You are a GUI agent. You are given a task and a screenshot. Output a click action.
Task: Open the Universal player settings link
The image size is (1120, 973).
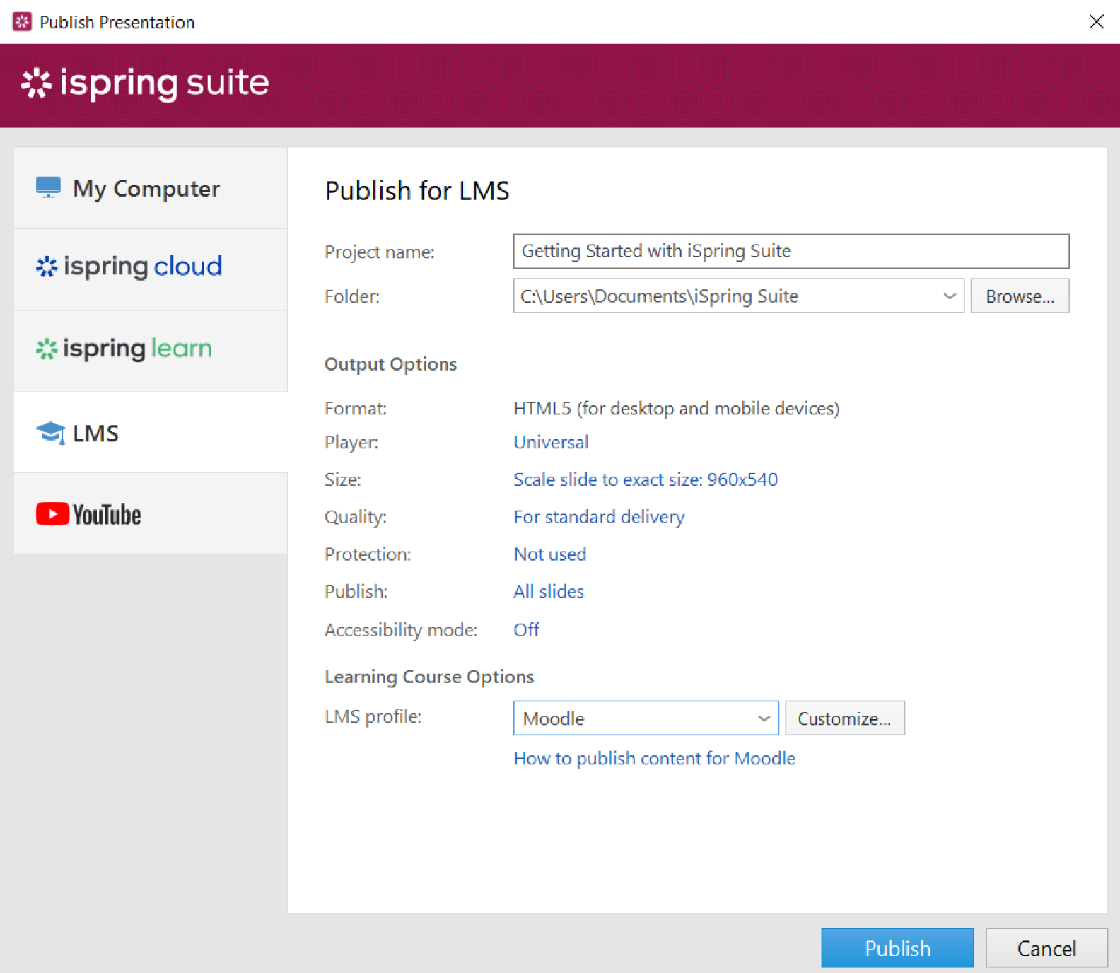[551, 442]
